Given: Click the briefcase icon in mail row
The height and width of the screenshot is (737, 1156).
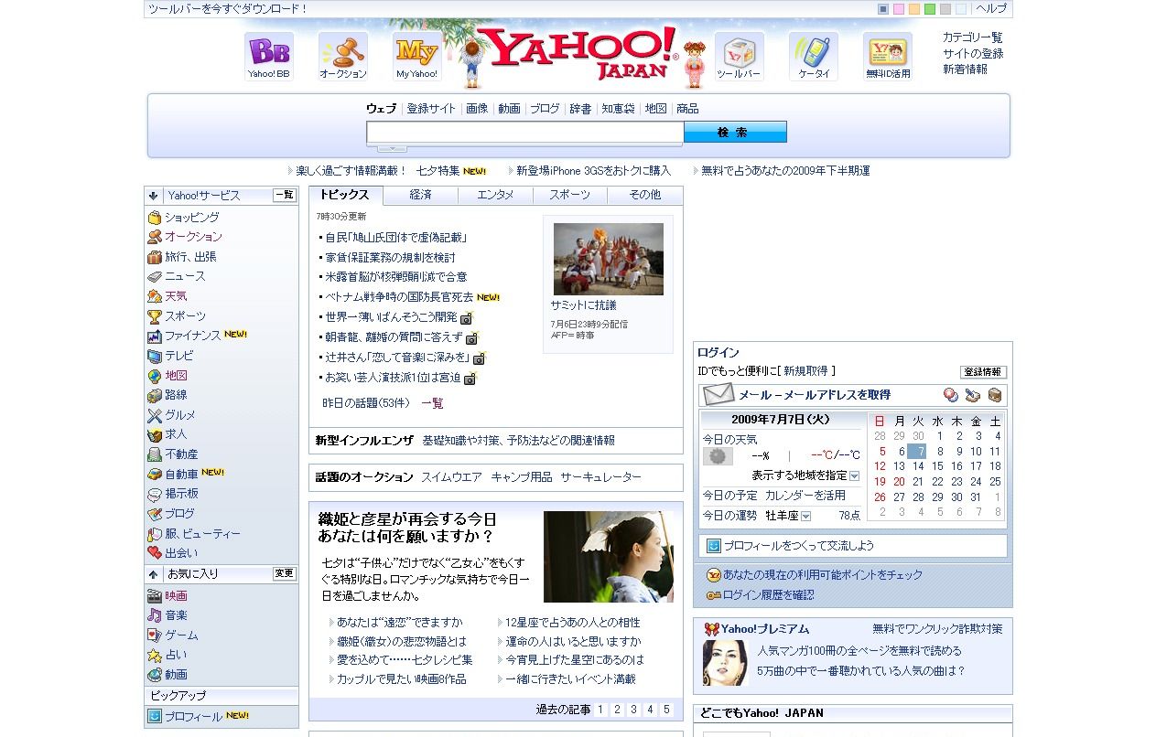Looking at the screenshot, I should (x=995, y=395).
